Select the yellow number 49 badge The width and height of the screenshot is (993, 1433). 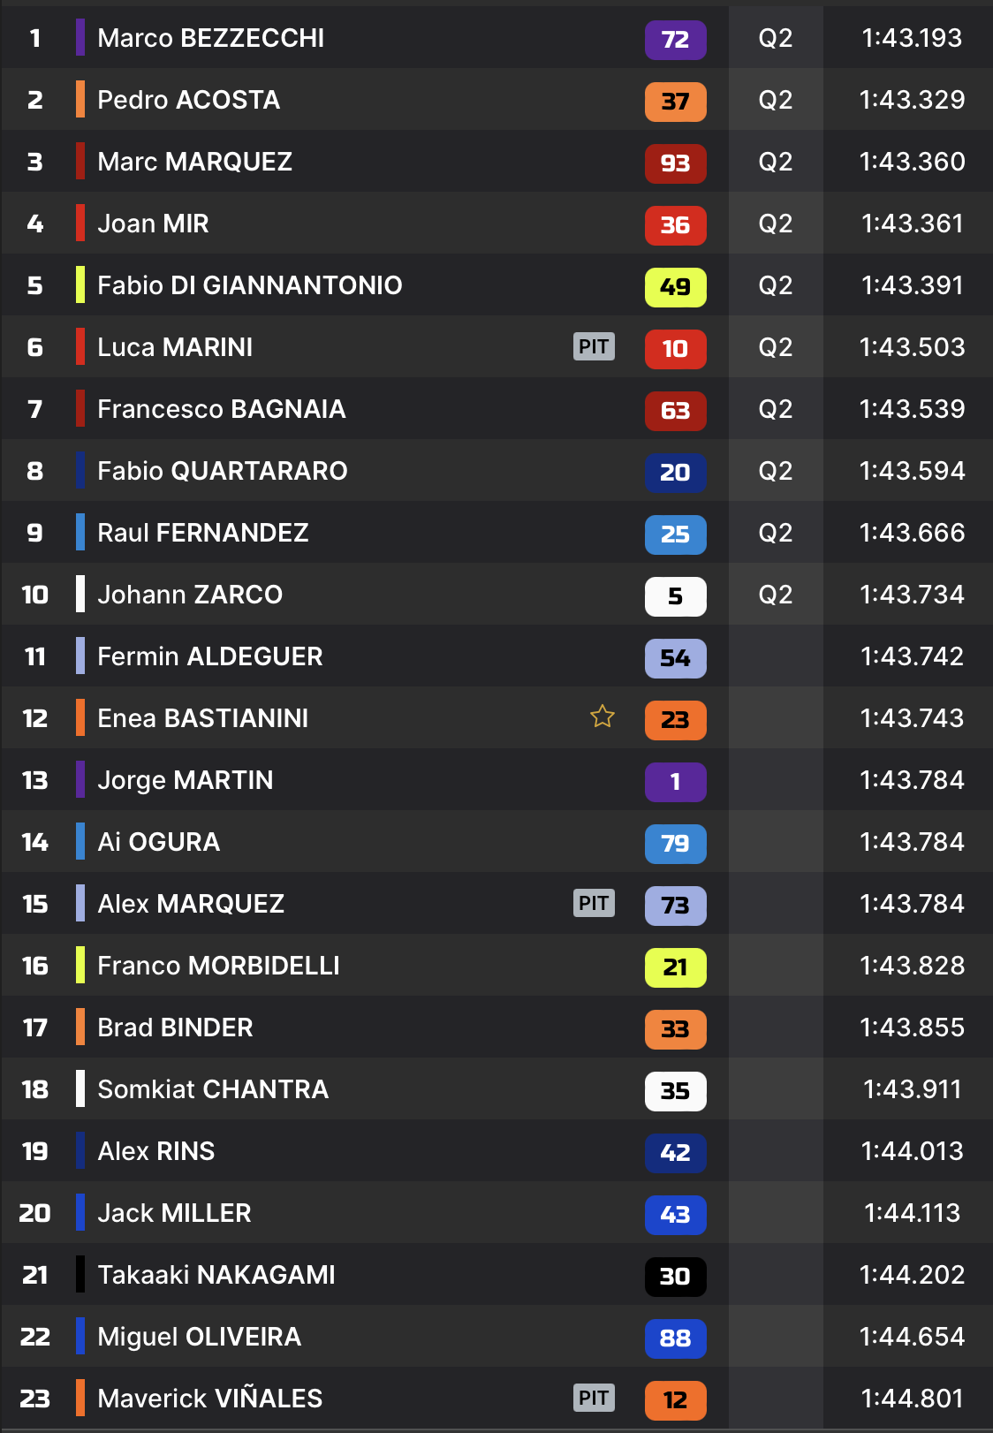pyautogui.click(x=676, y=287)
